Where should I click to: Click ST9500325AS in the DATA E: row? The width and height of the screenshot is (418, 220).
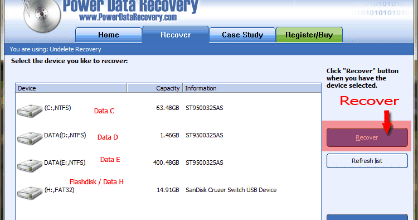(x=205, y=162)
